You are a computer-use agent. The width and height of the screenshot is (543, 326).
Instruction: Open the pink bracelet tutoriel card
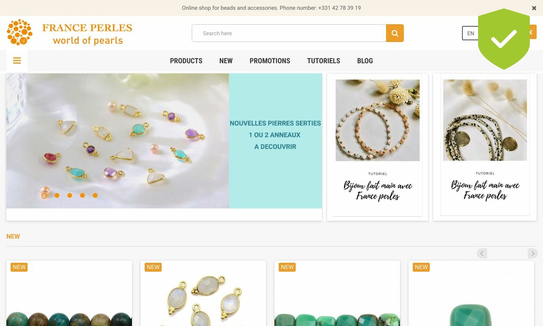pyautogui.click(x=378, y=147)
